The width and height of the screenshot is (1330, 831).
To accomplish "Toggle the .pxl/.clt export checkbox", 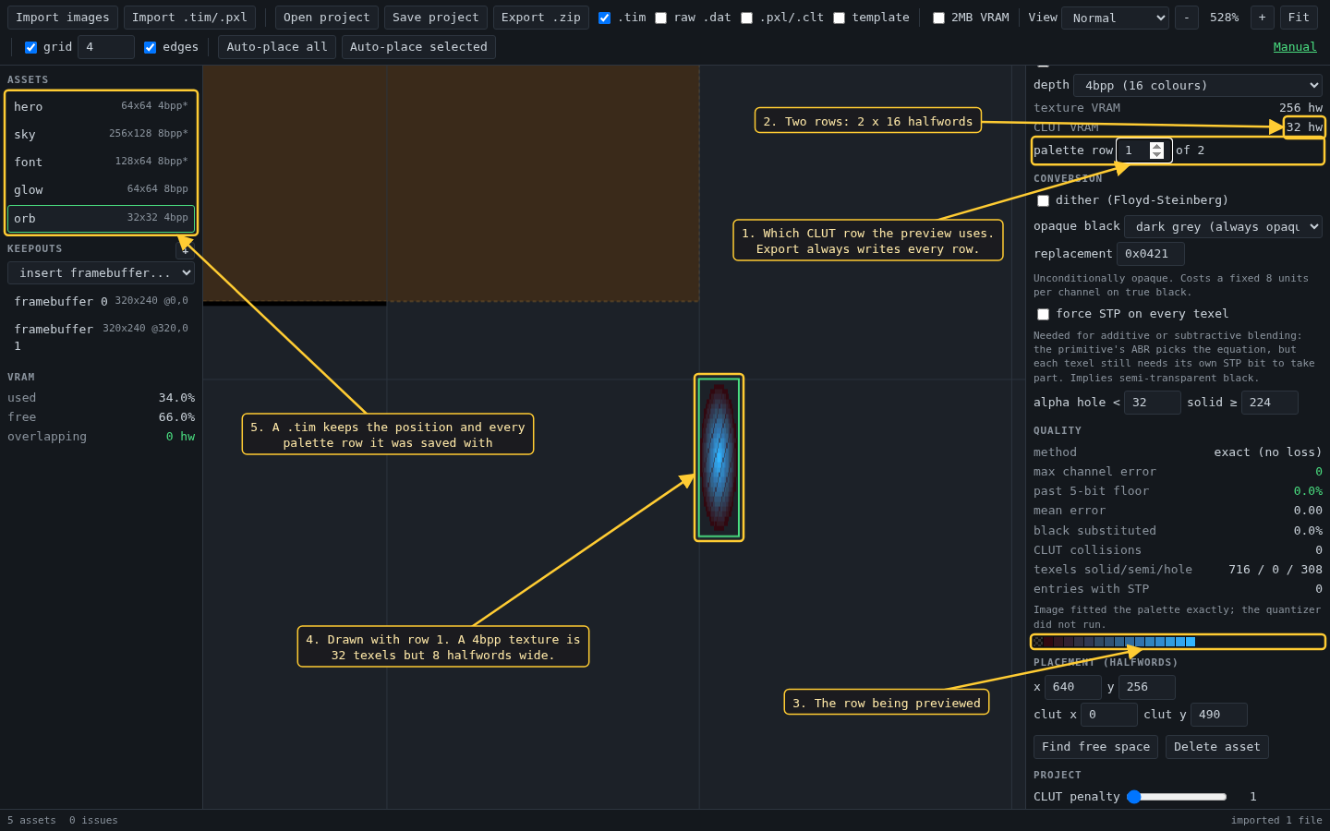I will (x=746, y=18).
